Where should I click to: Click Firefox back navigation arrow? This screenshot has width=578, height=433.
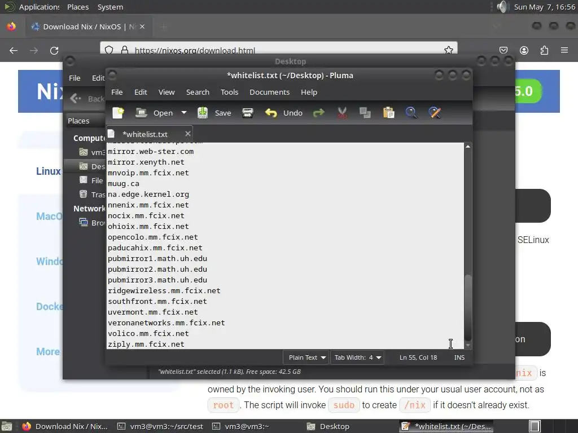(x=14, y=50)
